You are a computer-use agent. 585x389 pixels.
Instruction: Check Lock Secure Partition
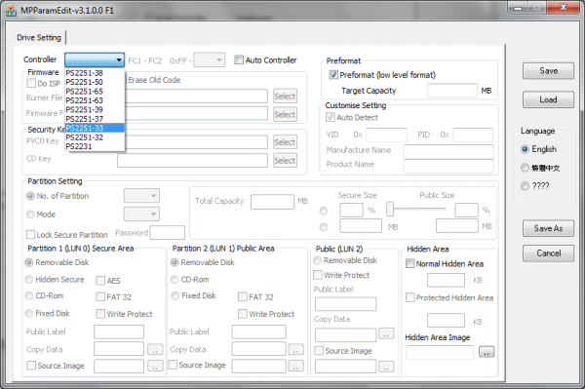coord(30,235)
